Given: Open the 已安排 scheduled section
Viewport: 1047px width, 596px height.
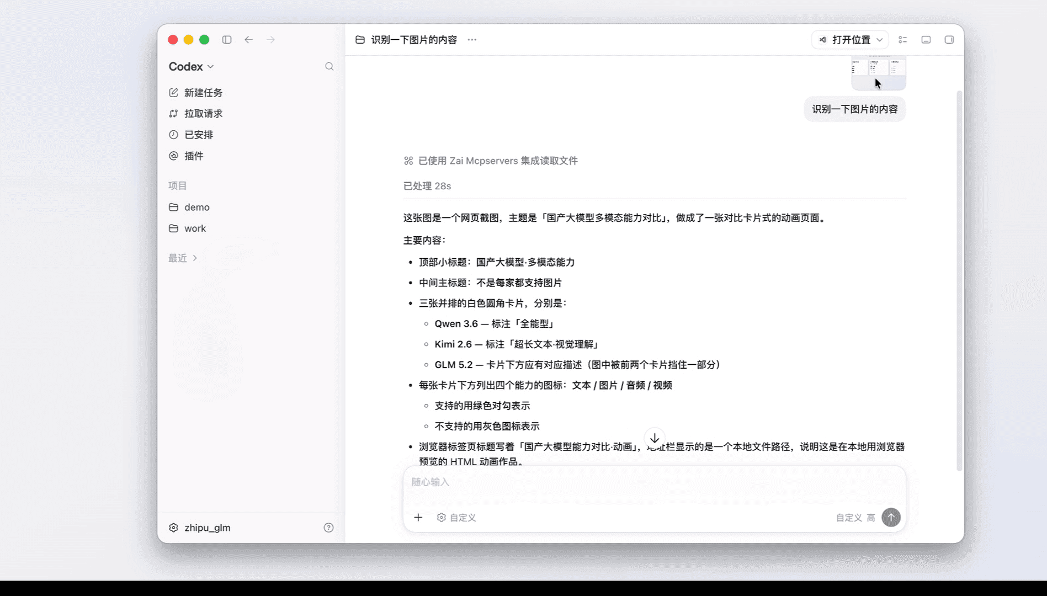Looking at the screenshot, I should 191,135.
